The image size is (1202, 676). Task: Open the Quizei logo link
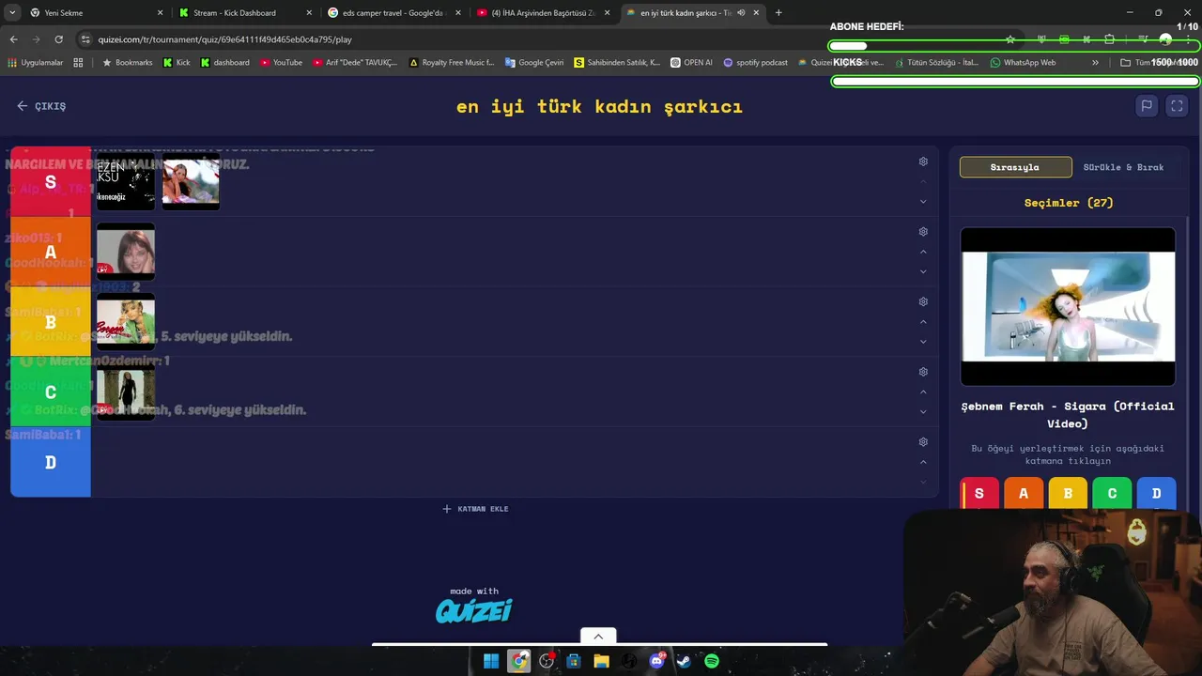coord(474,611)
